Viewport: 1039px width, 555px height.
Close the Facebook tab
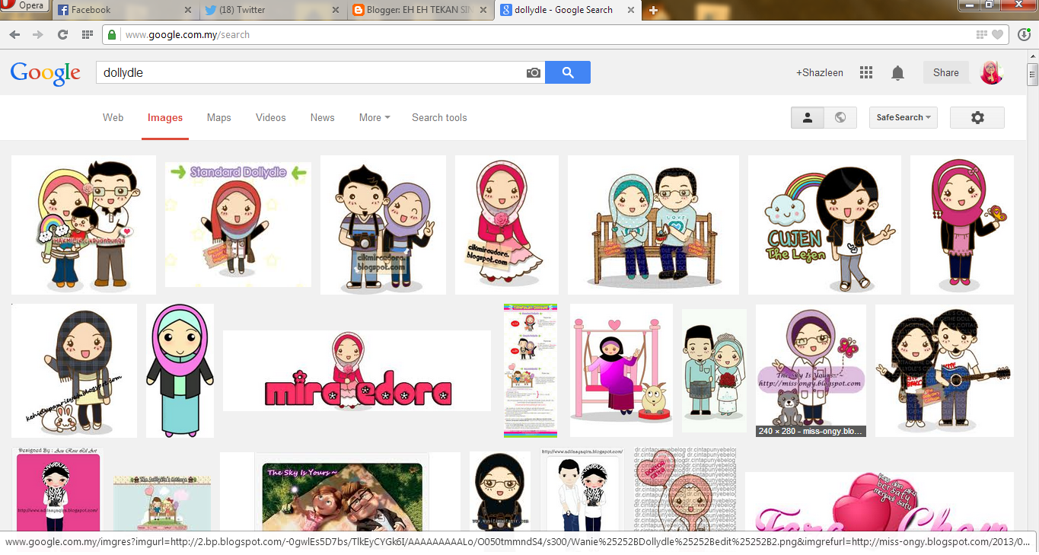(x=188, y=11)
